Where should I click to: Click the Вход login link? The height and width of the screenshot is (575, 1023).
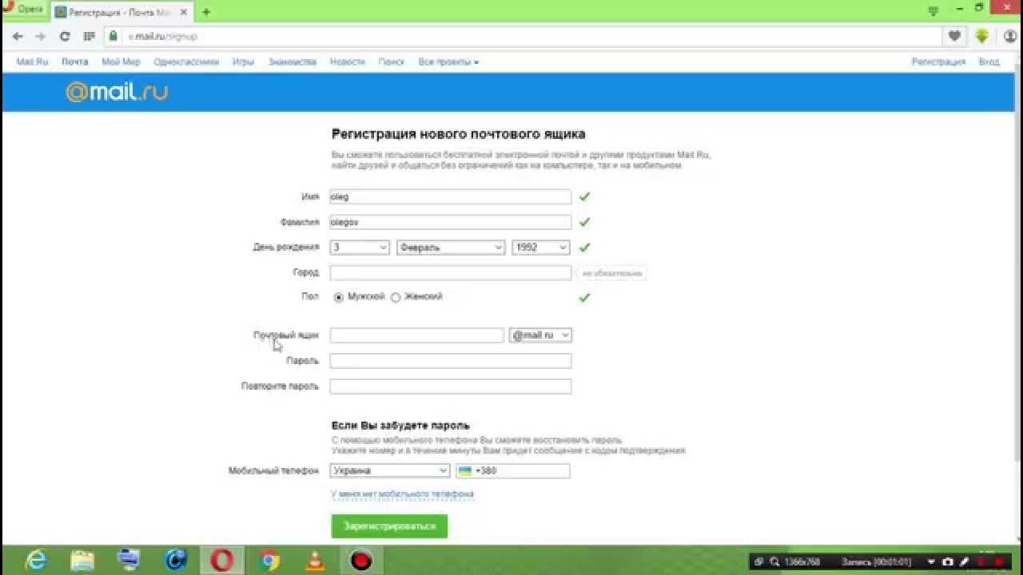point(989,61)
